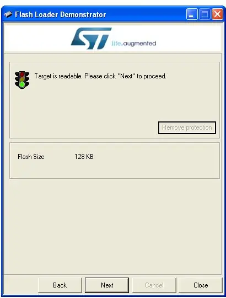The width and height of the screenshot is (226, 298).
Task: Click the traffic light status icon
Action: pyautogui.click(x=22, y=80)
